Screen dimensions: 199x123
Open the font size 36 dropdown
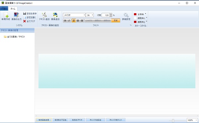(x=93, y=15)
